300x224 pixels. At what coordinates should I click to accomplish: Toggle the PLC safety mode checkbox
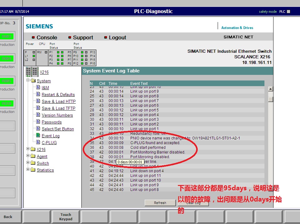(x=288, y=12)
